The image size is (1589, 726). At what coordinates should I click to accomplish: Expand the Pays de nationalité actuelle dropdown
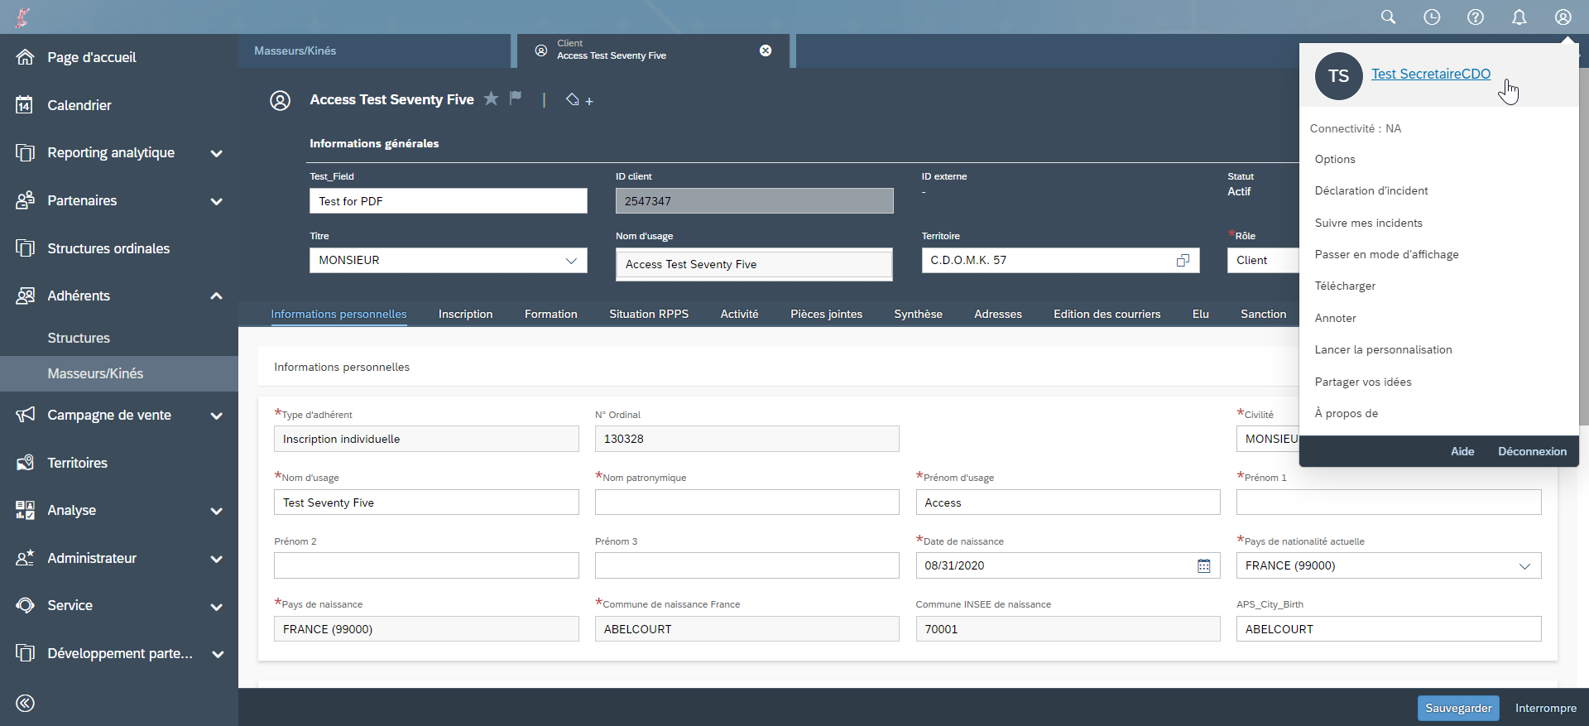click(x=1524, y=565)
